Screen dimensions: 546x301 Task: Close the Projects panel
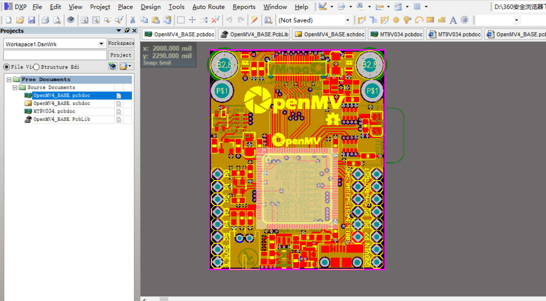point(134,30)
